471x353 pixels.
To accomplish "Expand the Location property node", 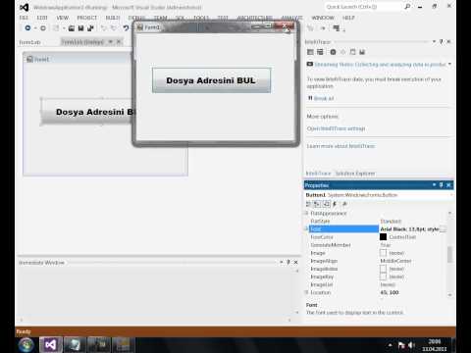I will point(307,292).
